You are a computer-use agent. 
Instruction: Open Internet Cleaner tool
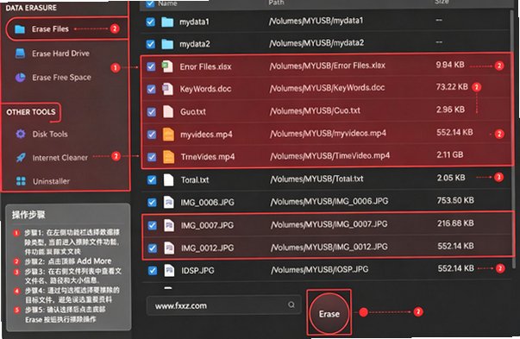60,158
